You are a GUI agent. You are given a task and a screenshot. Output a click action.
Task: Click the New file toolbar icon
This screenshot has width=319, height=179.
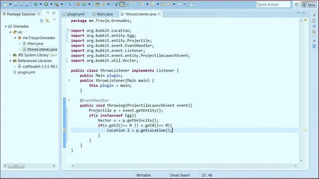(x=5, y=4)
